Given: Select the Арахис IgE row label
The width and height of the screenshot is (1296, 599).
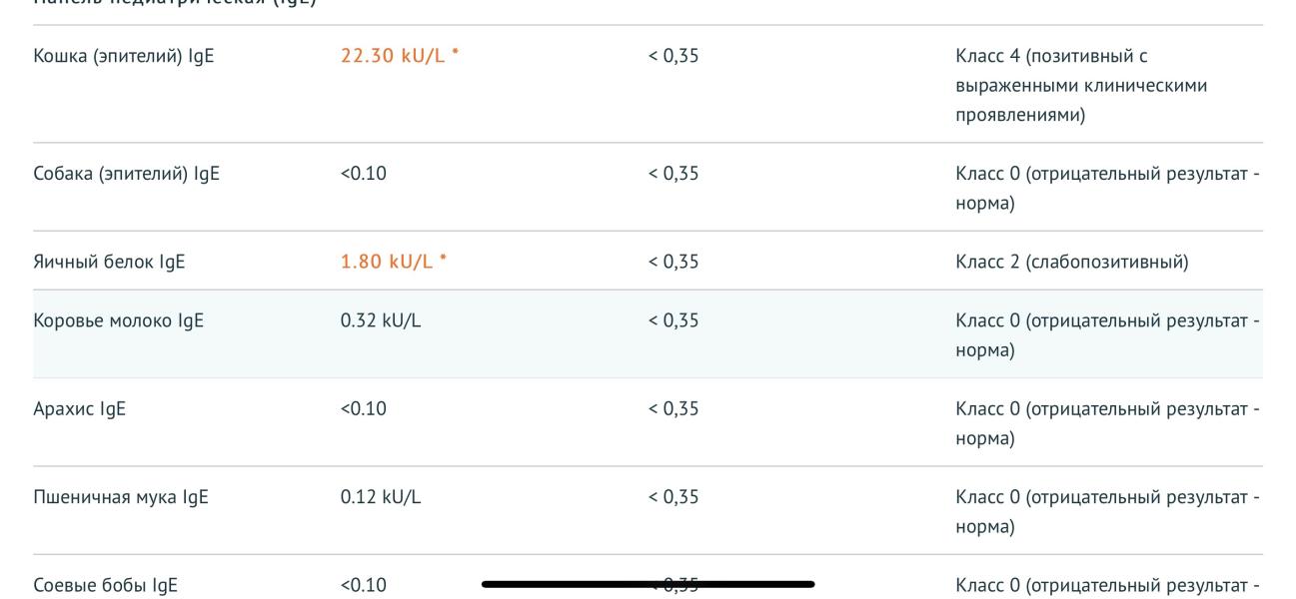Looking at the screenshot, I should [80, 409].
